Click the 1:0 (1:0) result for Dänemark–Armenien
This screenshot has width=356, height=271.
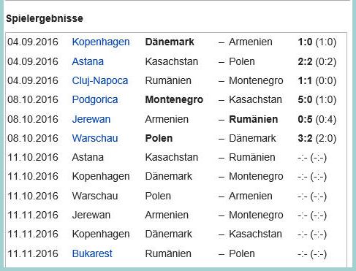point(317,42)
